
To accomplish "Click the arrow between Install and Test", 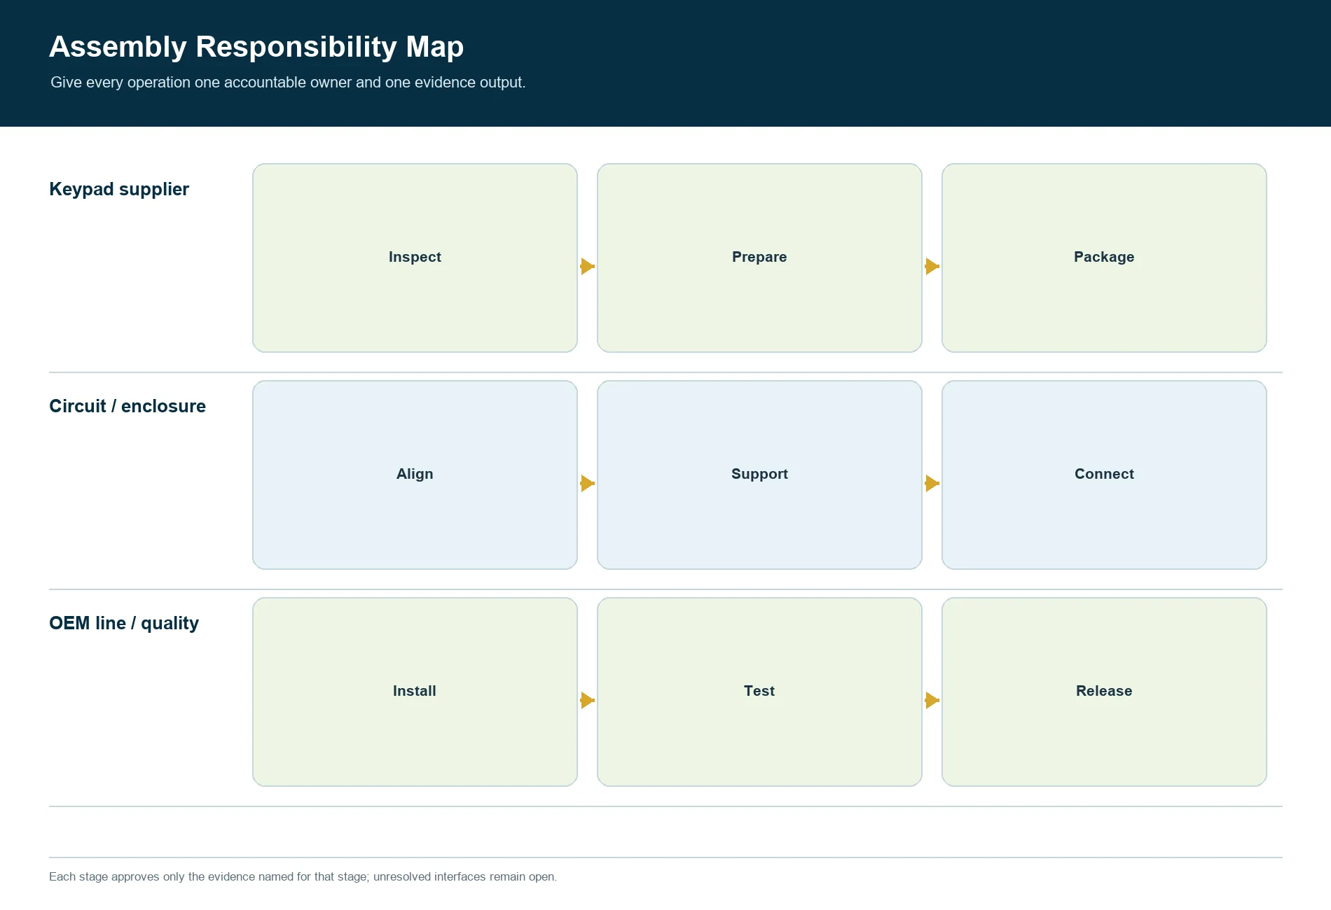I will [587, 701].
